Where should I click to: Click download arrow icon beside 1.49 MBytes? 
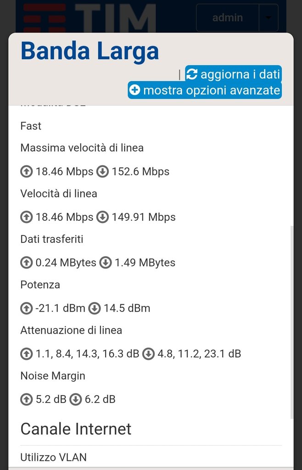tap(106, 263)
